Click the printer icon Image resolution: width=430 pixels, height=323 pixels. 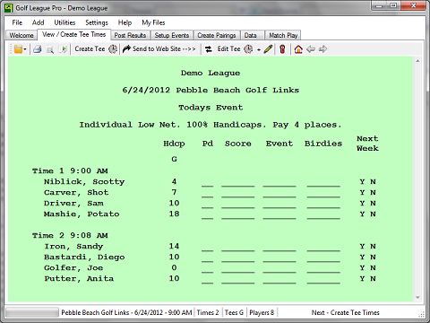38,49
